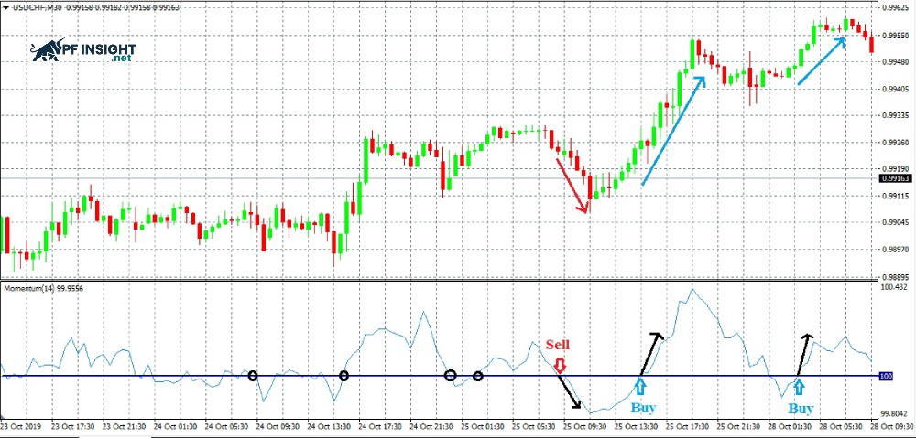Select the short blue arrow near the chart's peak
The image size is (916, 438).
[x=822, y=60]
